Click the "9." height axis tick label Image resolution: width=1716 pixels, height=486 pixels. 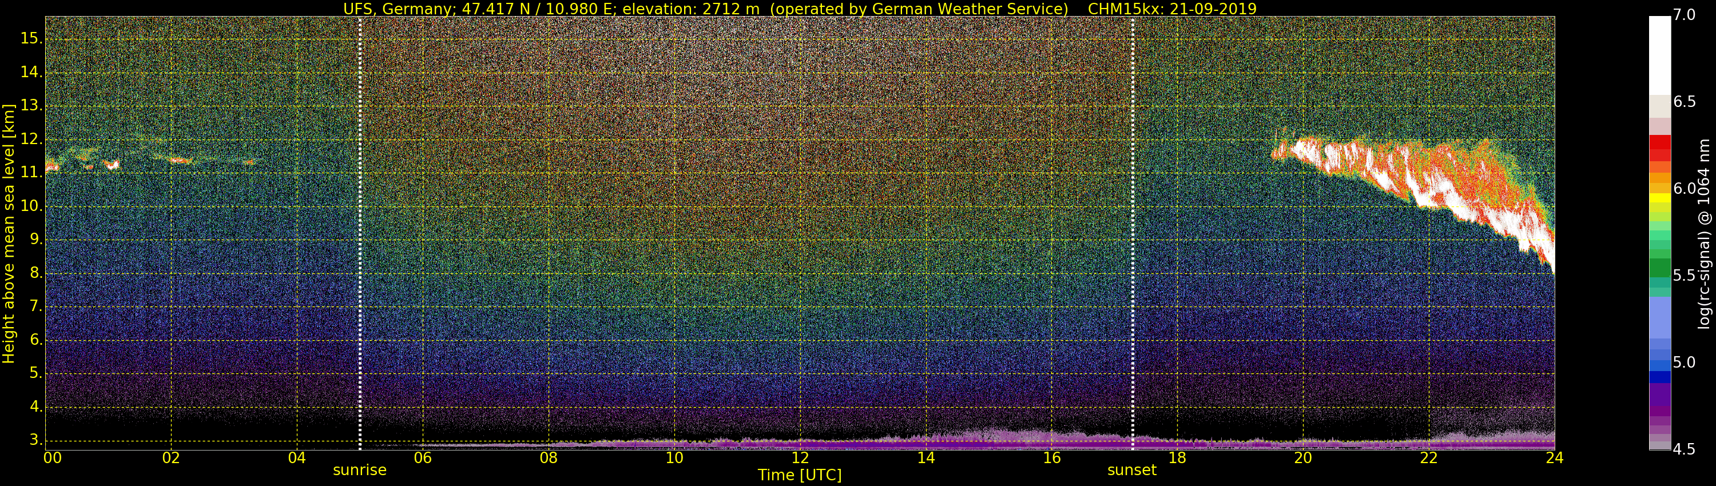pyautogui.click(x=36, y=239)
